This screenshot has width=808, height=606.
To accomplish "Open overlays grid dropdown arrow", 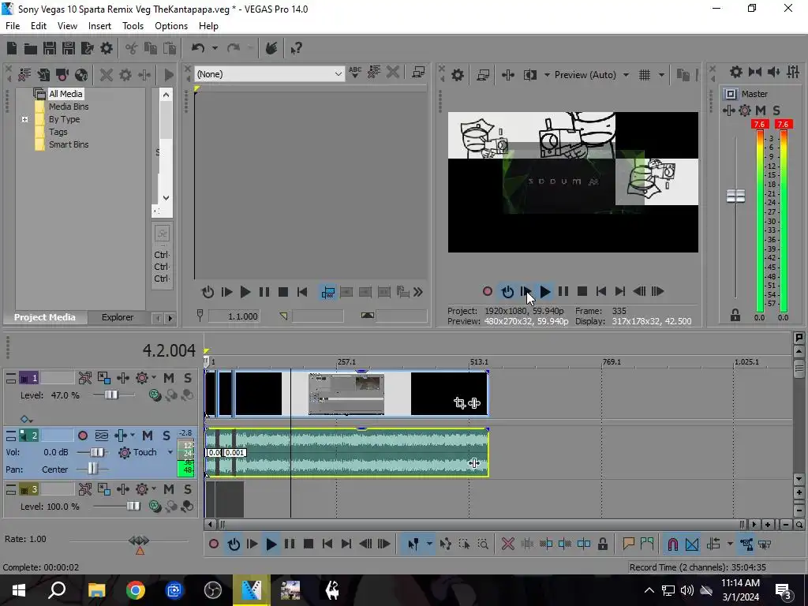I will pyautogui.click(x=662, y=75).
